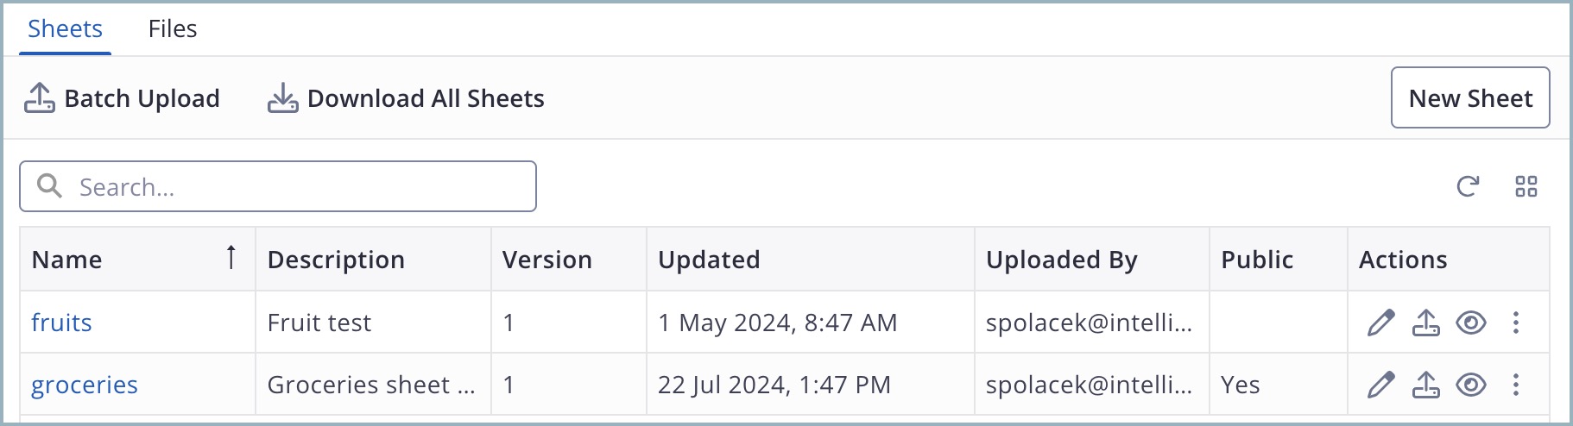Click Download All Sheets

click(406, 98)
